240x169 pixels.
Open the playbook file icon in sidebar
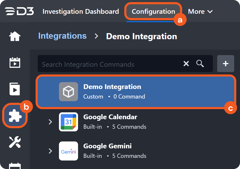pyautogui.click(x=15, y=89)
